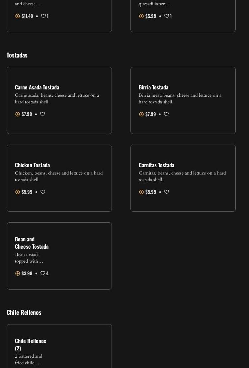249x368 pixels.
Task: Open Birria Tostada item title
Action: (x=153, y=87)
